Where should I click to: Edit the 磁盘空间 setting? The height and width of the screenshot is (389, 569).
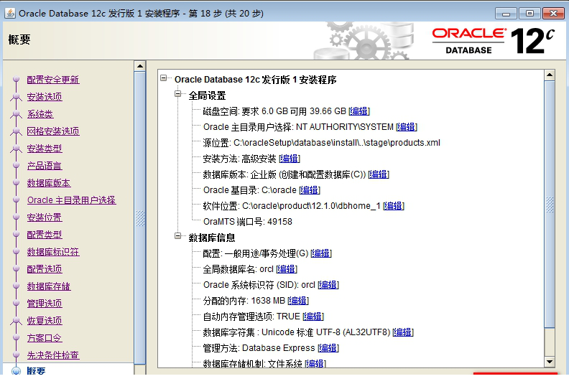[x=359, y=111]
